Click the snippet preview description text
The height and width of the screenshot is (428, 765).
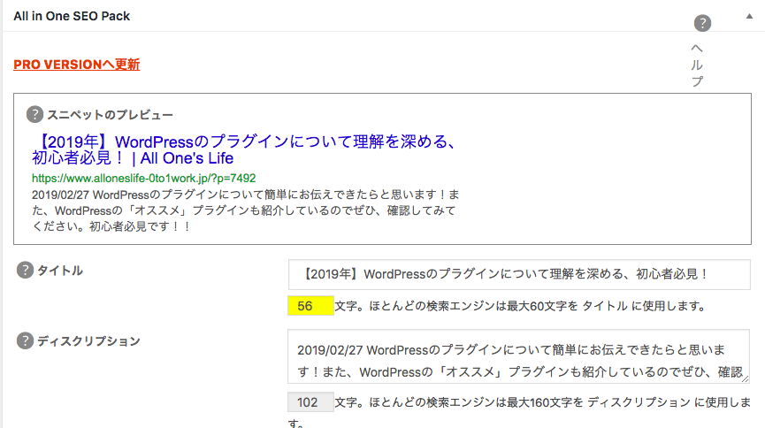click(x=245, y=210)
